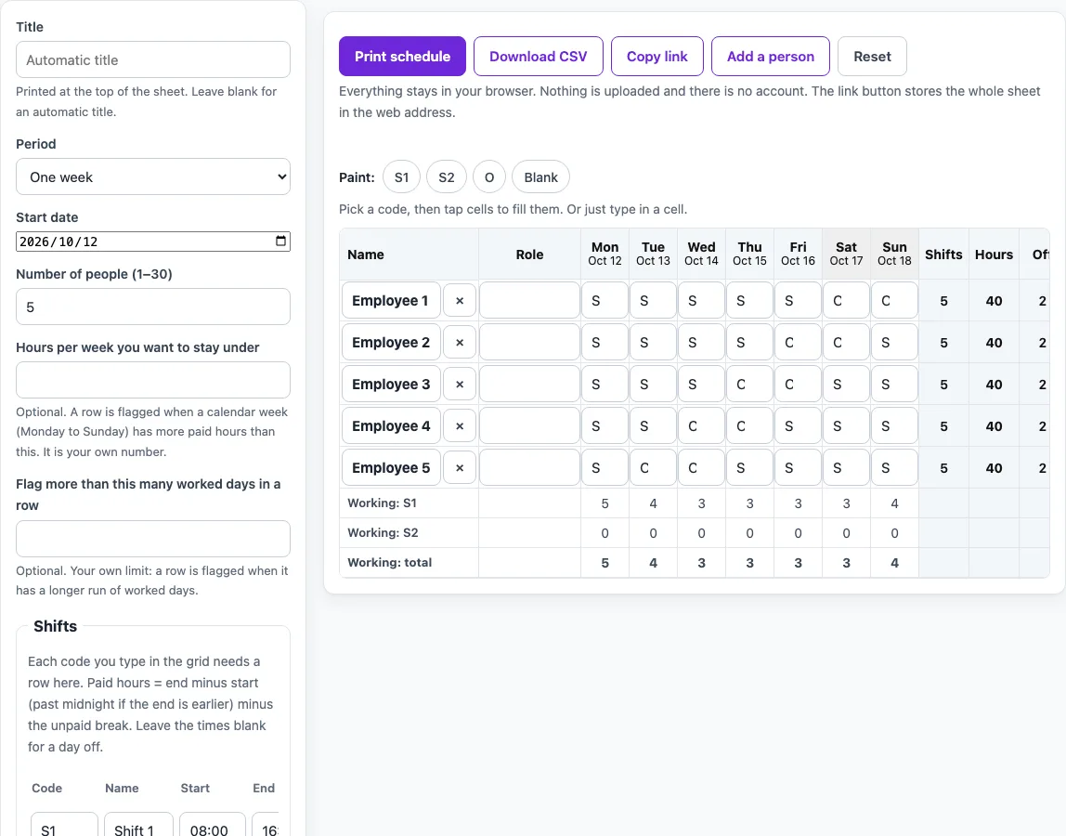Click the worked days in a row field
The width and height of the screenshot is (1066, 836).
(x=153, y=539)
